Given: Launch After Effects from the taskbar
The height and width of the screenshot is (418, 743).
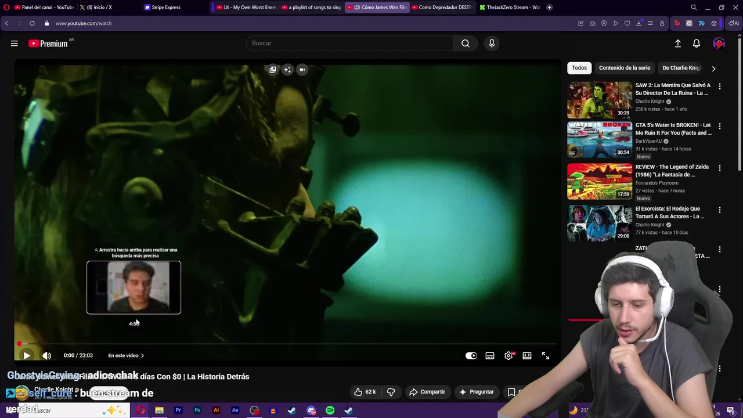Looking at the screenshot, I should tap(235, 410).
